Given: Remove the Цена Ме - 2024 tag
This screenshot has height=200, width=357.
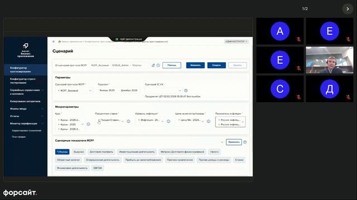Looking at the screenshot, I should point(179,120).
